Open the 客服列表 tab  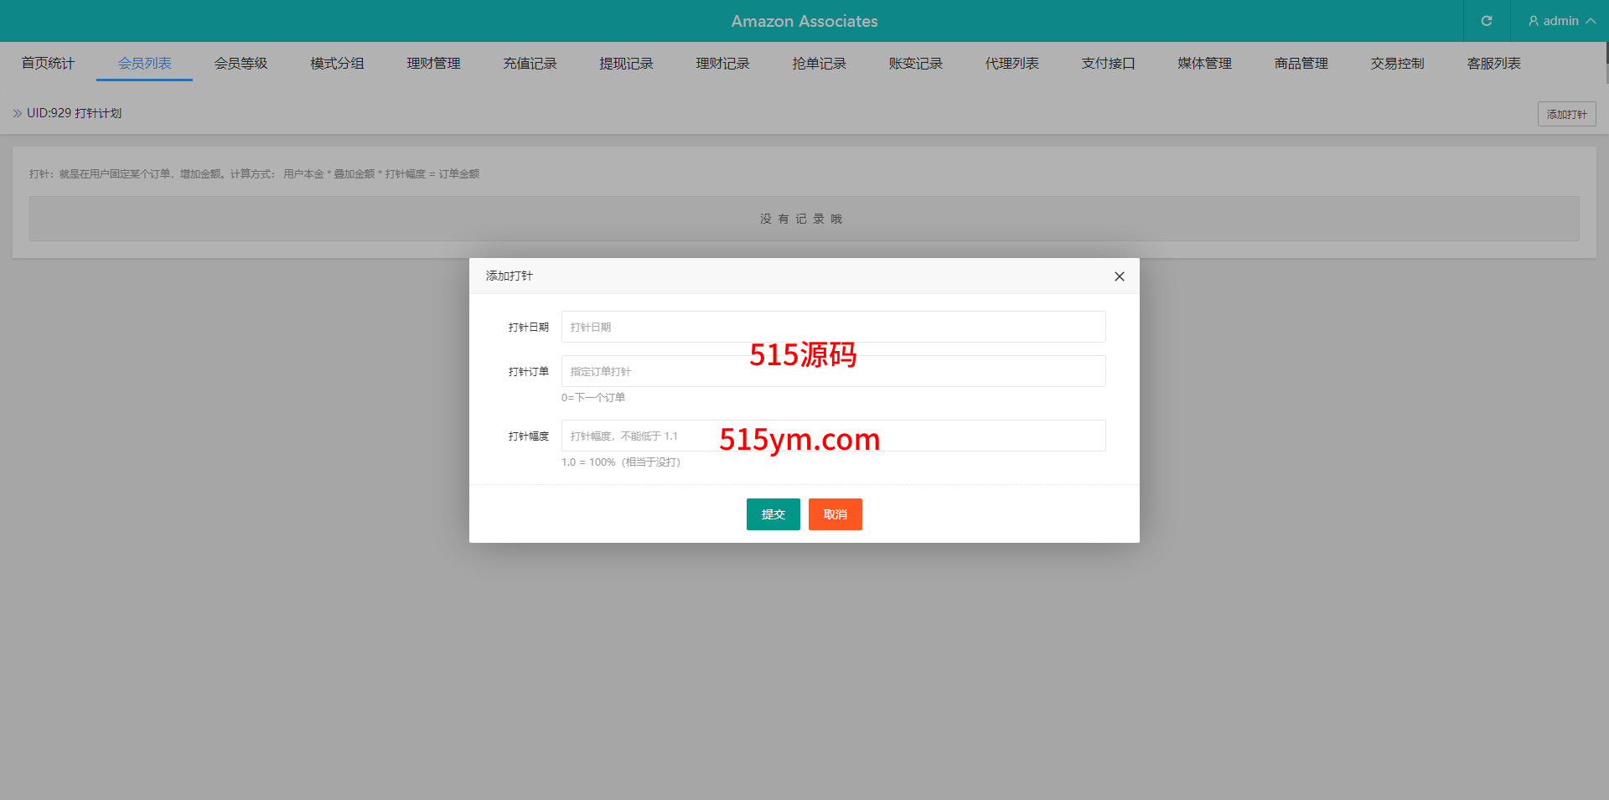click(1493, 64)
